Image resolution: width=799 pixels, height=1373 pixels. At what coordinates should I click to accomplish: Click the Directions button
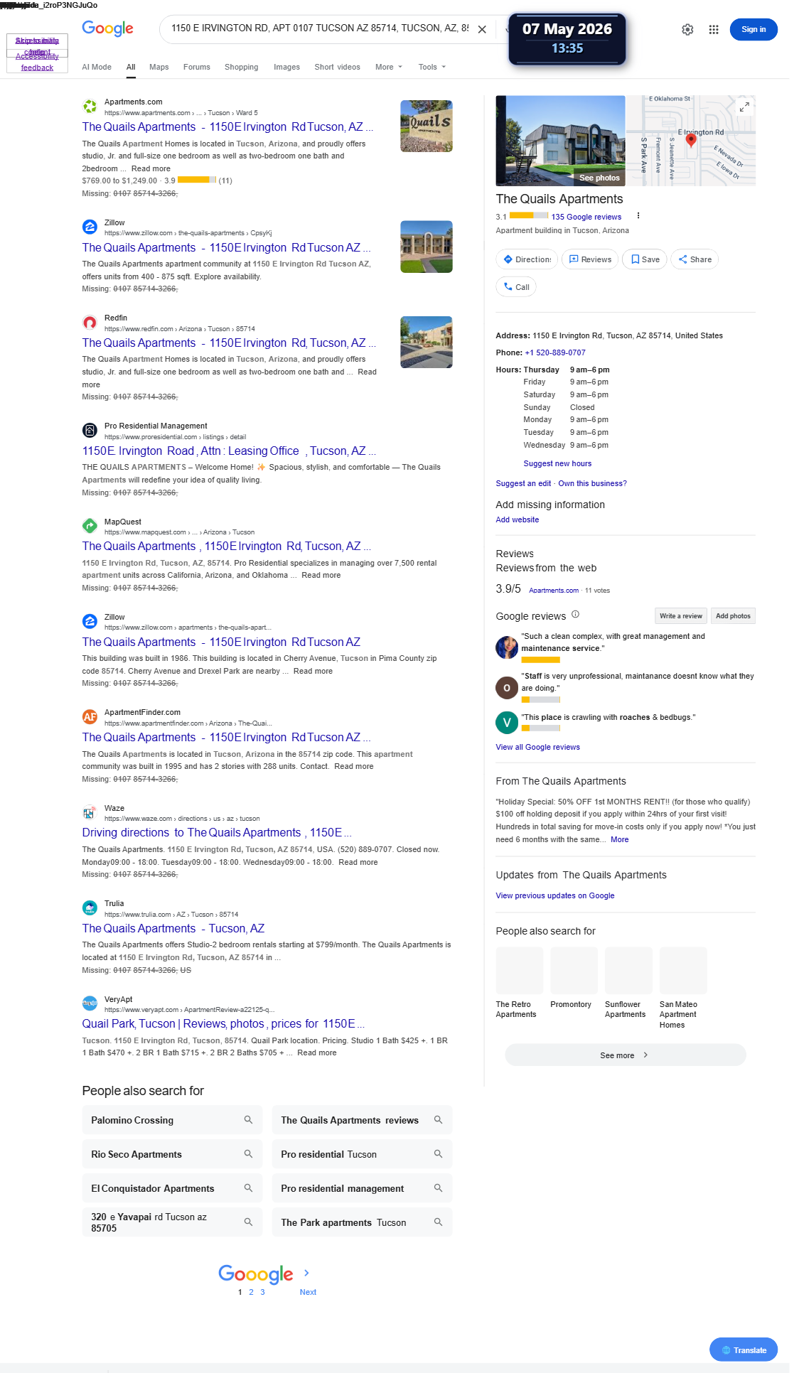coord(527,259)
